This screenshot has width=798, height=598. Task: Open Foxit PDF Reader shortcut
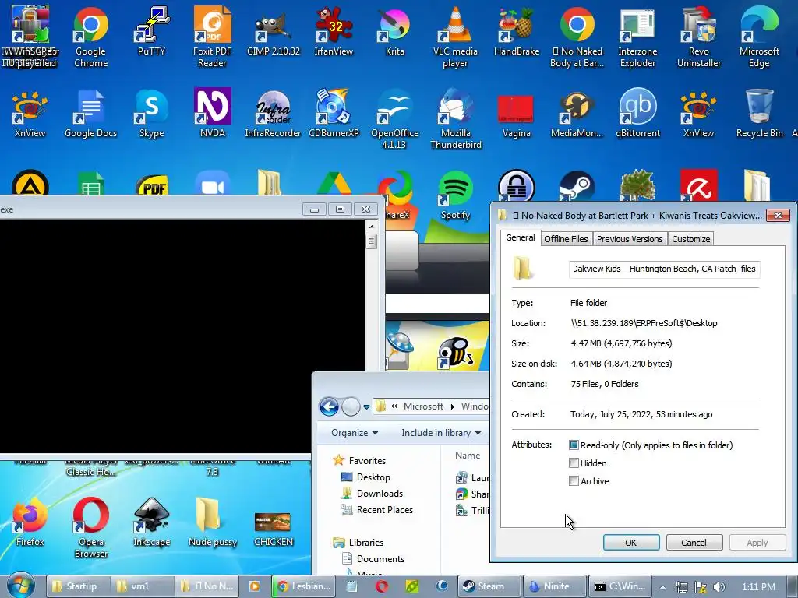212,37
